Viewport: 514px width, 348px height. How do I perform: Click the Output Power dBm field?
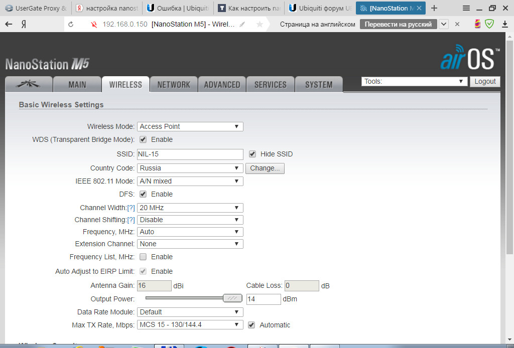(264, 299)
